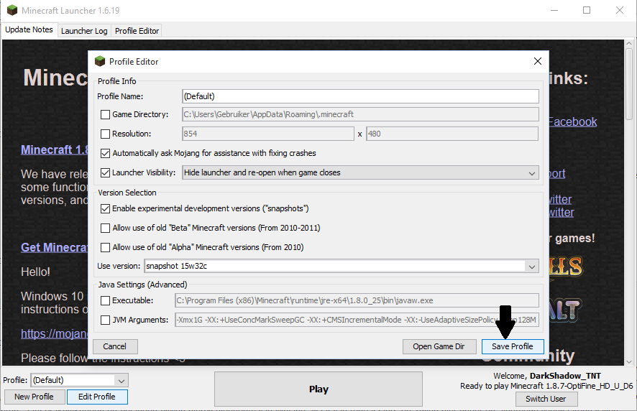Open the Get Minecraft link

55,247
